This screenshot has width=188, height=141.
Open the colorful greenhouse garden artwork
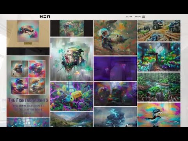coord(159,57)
